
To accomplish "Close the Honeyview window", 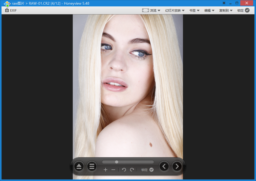I will coord(246,3).
